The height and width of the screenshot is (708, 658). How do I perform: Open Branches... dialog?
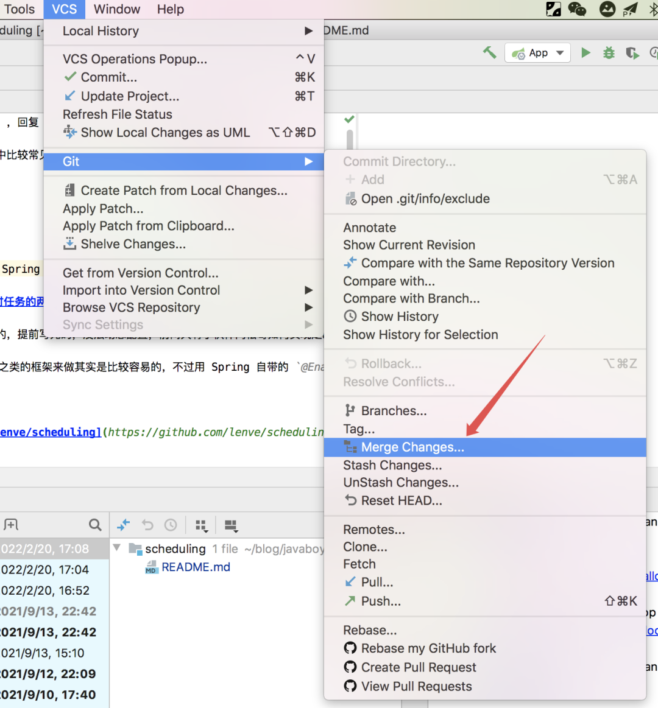[x=485, y=411]
